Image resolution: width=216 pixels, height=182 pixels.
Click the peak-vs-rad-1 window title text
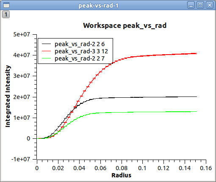(x=98, y=6)
